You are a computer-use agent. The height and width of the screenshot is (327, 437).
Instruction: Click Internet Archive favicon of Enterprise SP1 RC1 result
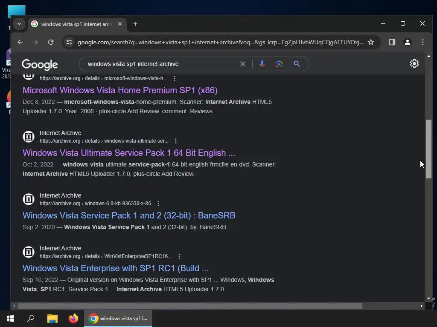[29, 252]
